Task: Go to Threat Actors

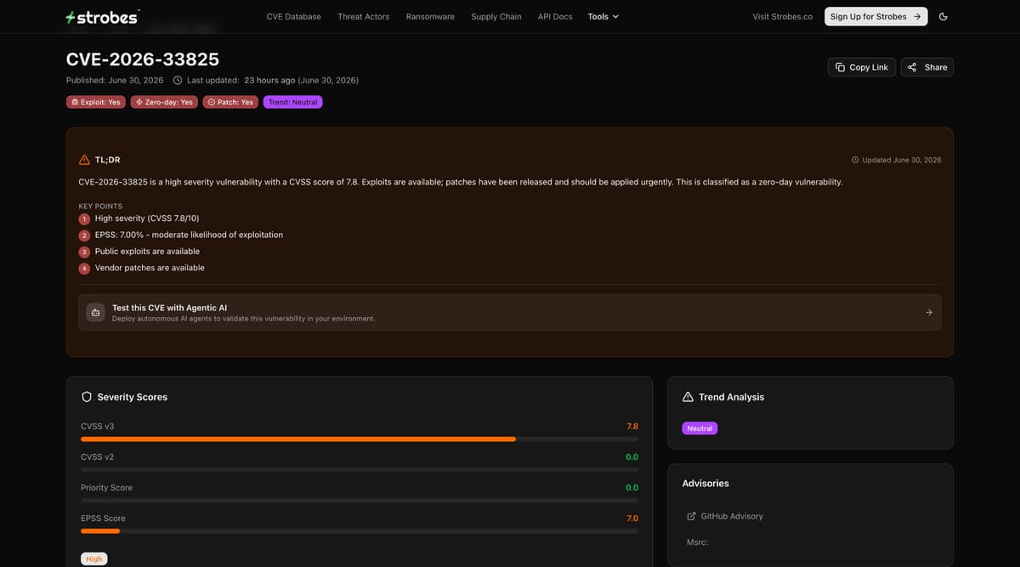Action: click(363, 17)
